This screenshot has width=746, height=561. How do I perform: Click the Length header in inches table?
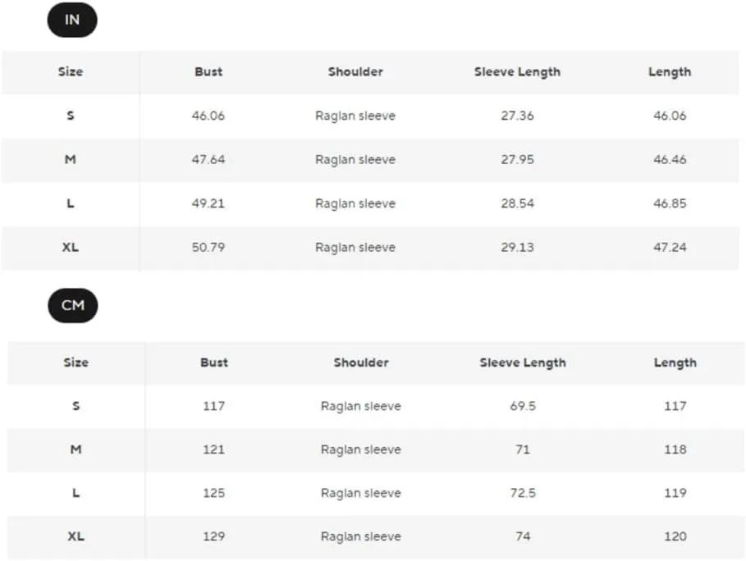coord(670,72)
